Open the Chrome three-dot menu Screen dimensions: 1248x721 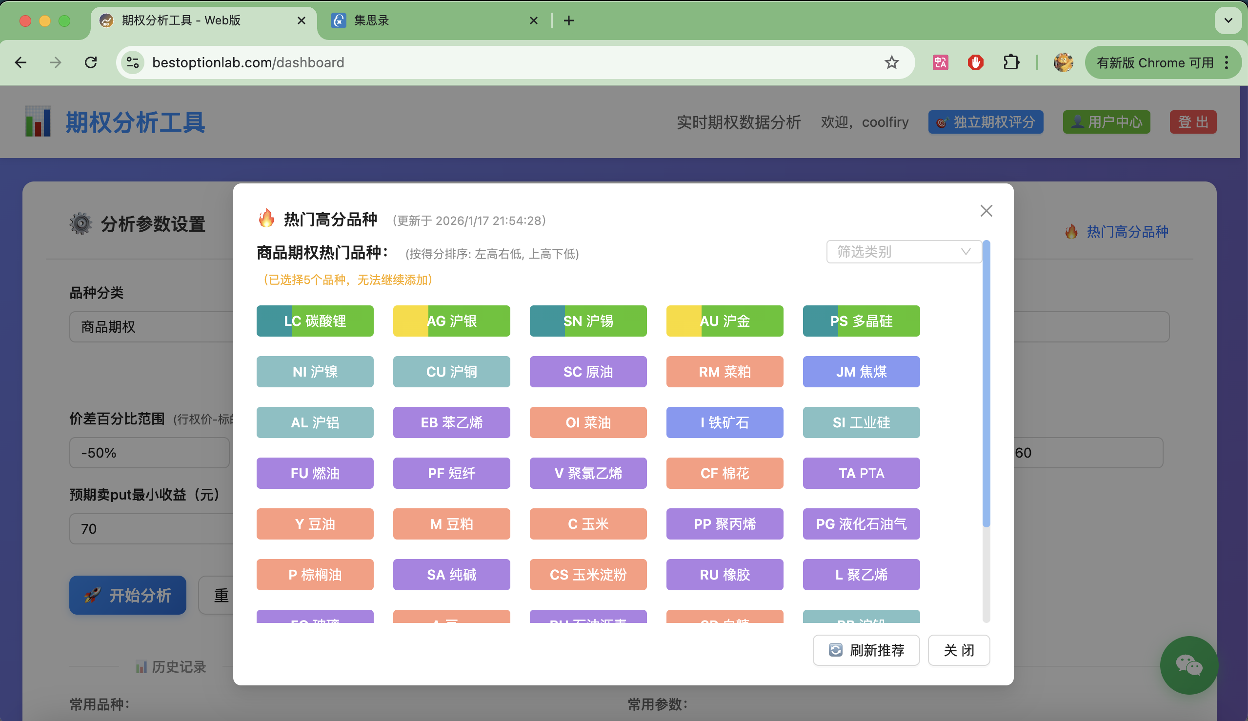pos(1227,62)
